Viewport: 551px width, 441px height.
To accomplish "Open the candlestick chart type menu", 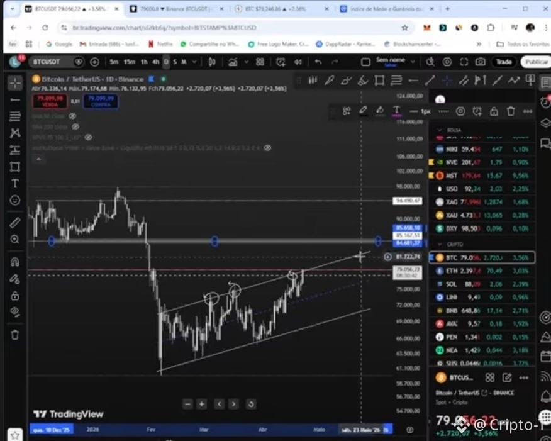I will pos(212,62).
